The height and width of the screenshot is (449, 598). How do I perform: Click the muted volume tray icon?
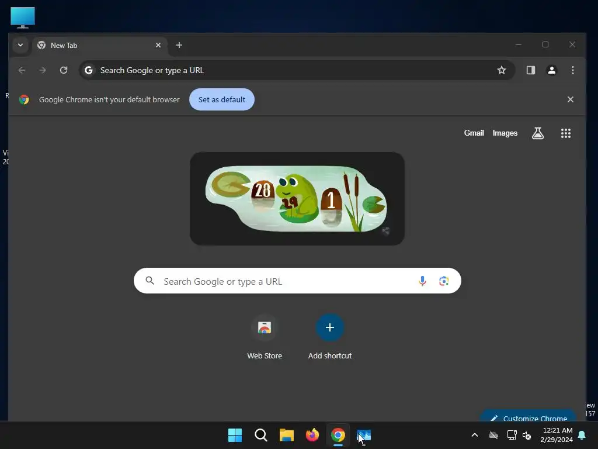point(527,435)
